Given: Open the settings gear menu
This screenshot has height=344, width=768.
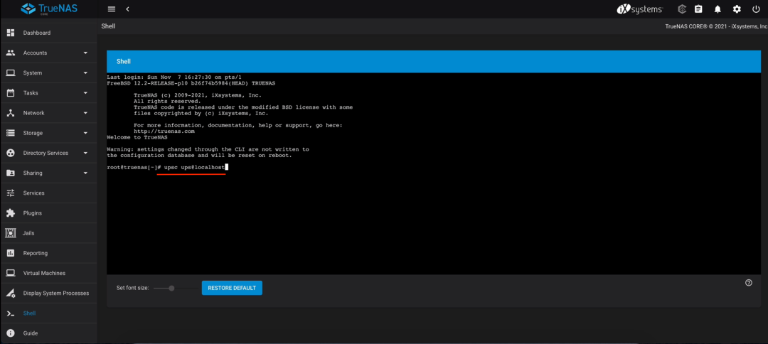Looking at the screenshot, I should point(737,9).
